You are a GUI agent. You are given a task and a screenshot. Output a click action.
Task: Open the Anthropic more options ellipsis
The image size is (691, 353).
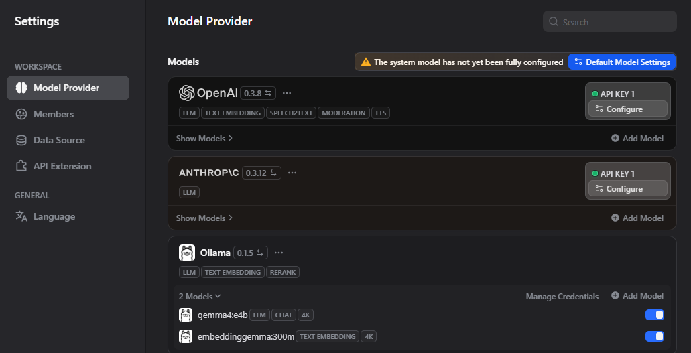click(x=292, y=173)
